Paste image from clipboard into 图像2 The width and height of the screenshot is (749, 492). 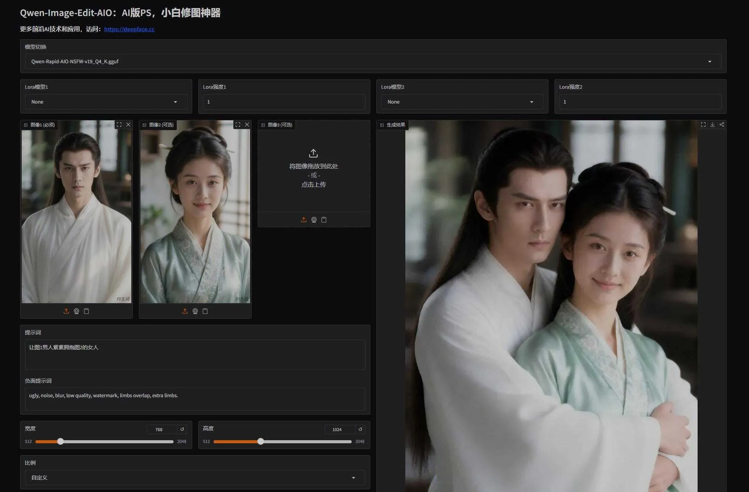click(x=206, y=311)
